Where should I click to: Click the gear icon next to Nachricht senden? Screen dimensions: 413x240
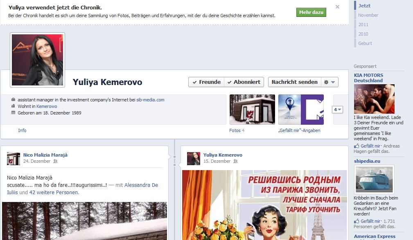327,82
